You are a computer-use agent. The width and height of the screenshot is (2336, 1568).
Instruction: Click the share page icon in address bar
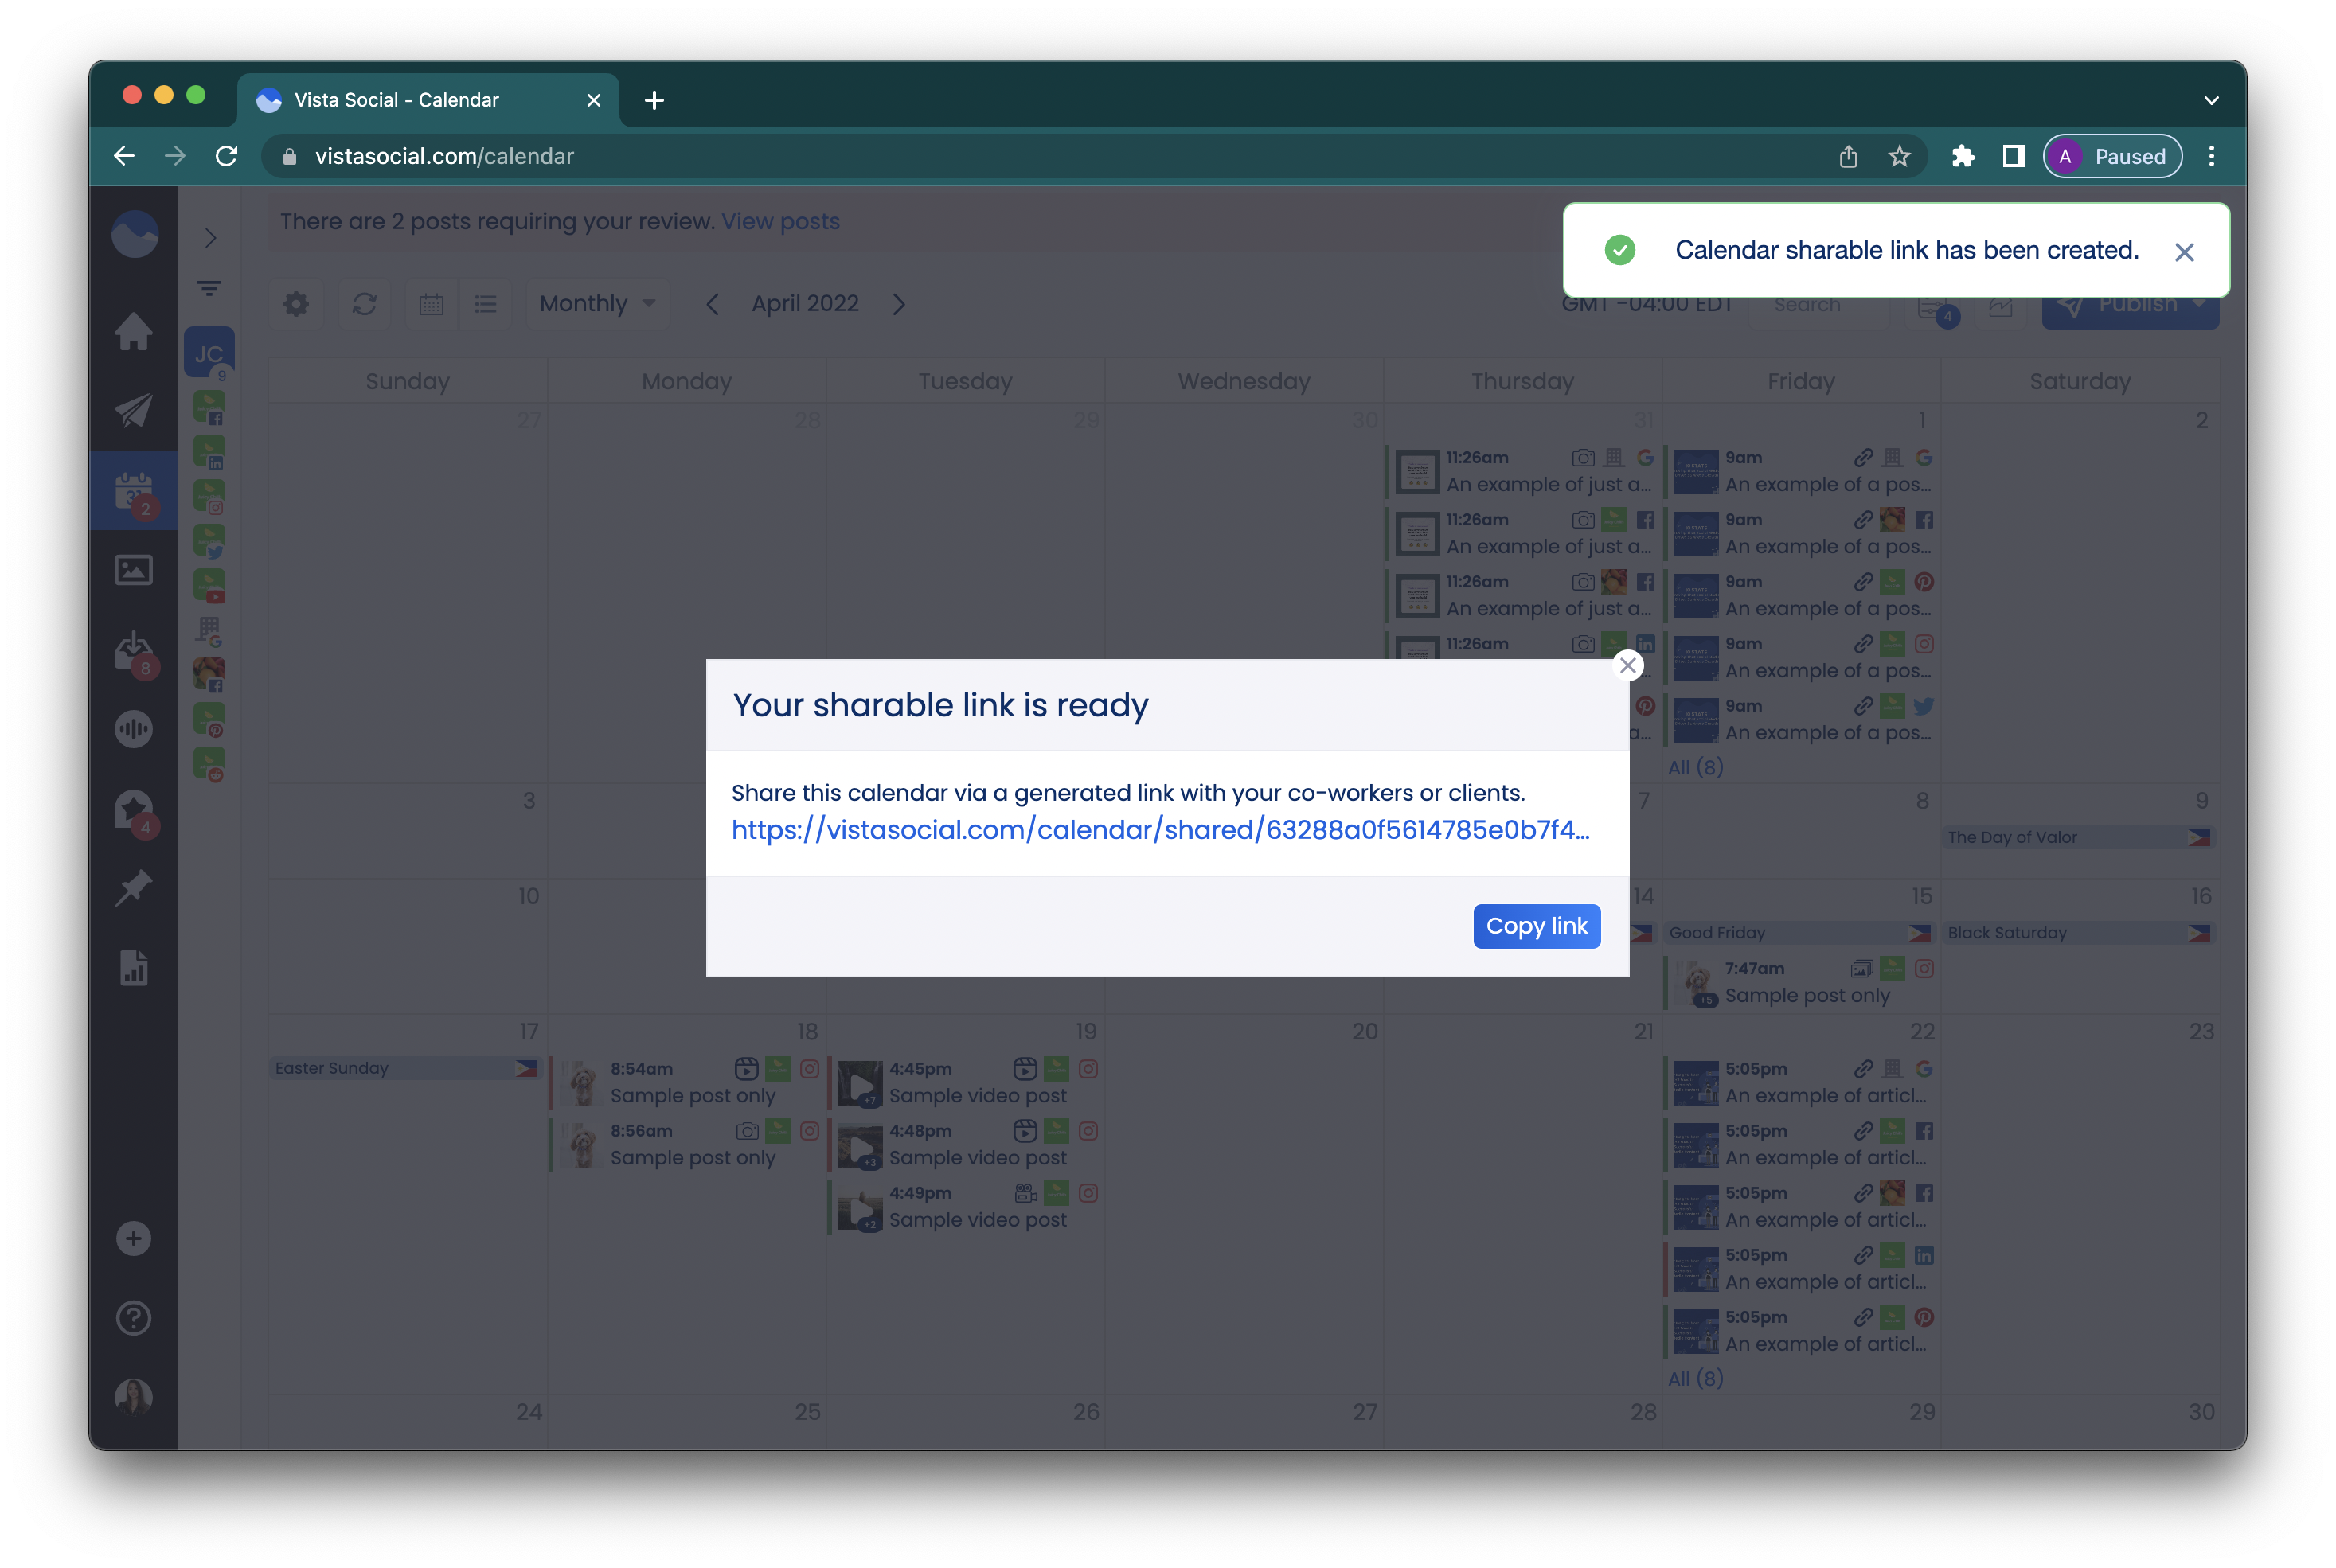[1848, 156]
